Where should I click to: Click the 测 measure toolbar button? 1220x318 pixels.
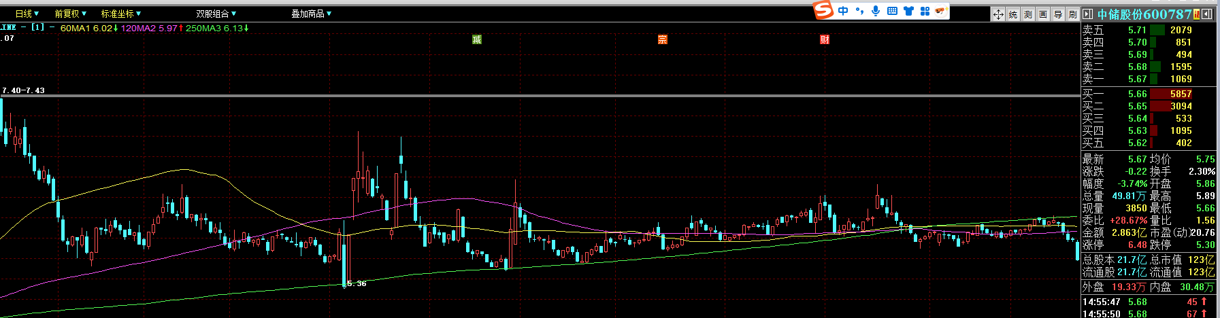coord(1028,14)
